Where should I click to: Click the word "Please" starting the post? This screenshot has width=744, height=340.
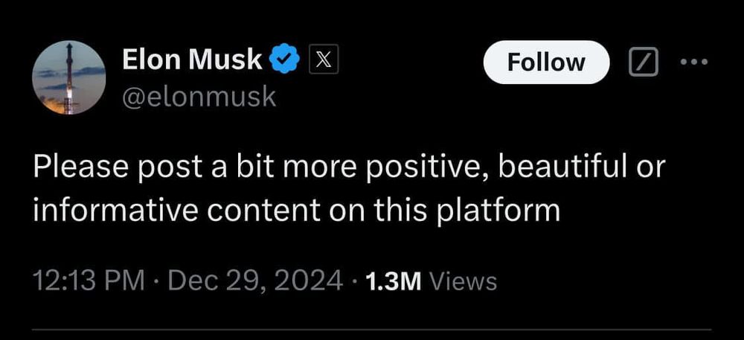80,168
